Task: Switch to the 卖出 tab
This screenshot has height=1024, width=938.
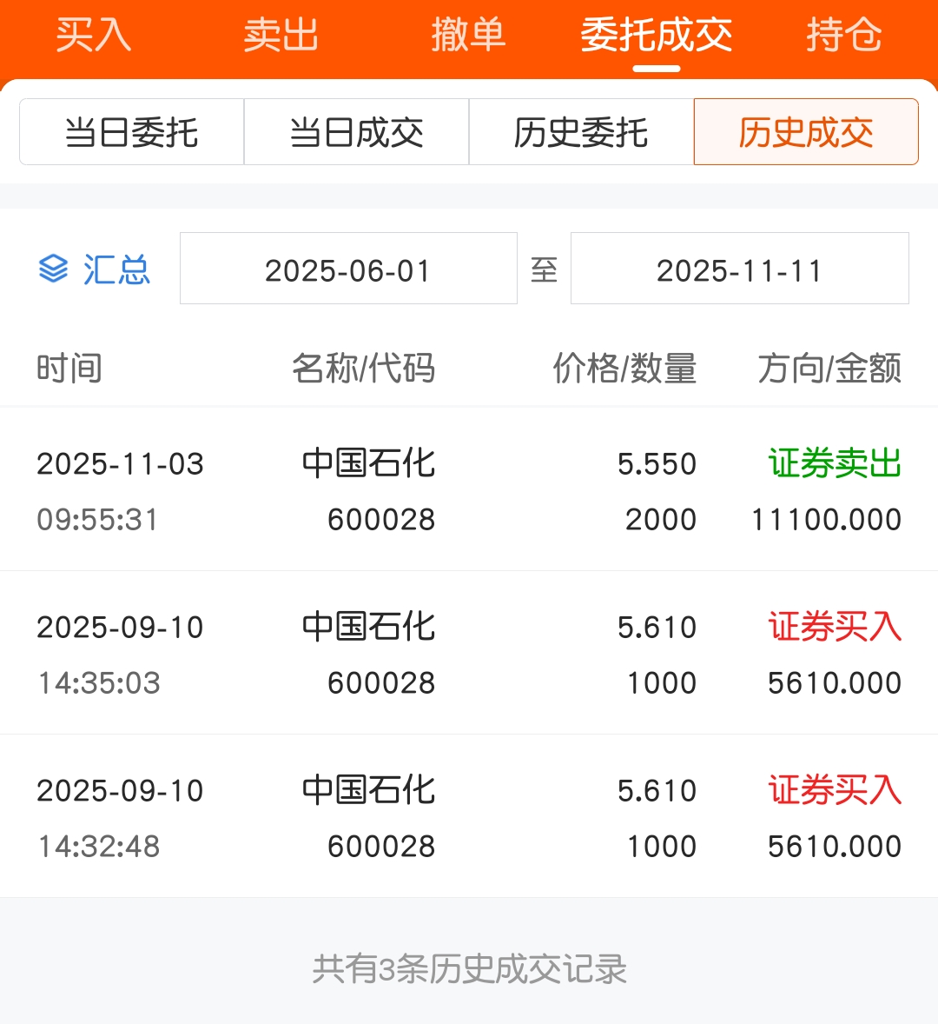Action: point(281,35)
